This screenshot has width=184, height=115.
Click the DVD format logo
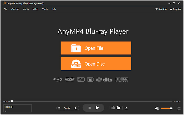pos(70,79)
